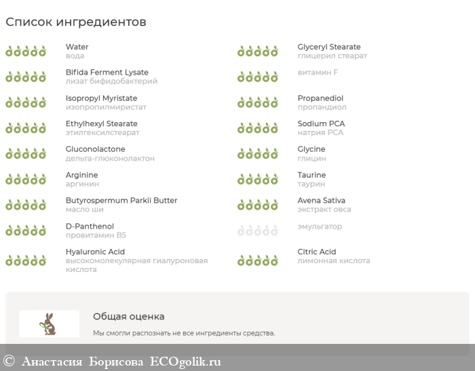Click the rating icons next to Hyaluronic Acid
The image size is (475, 371).
coord(26,260)
